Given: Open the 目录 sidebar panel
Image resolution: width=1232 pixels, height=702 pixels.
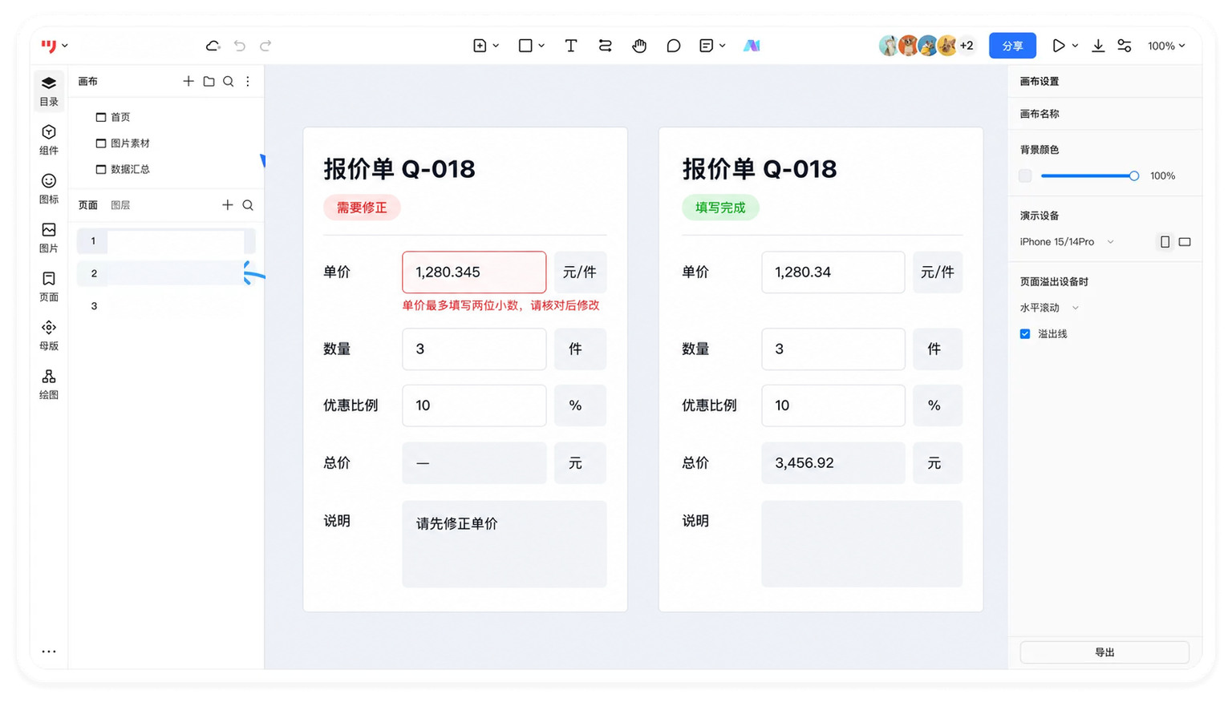Looking at the screenshot, I should 49,91.
